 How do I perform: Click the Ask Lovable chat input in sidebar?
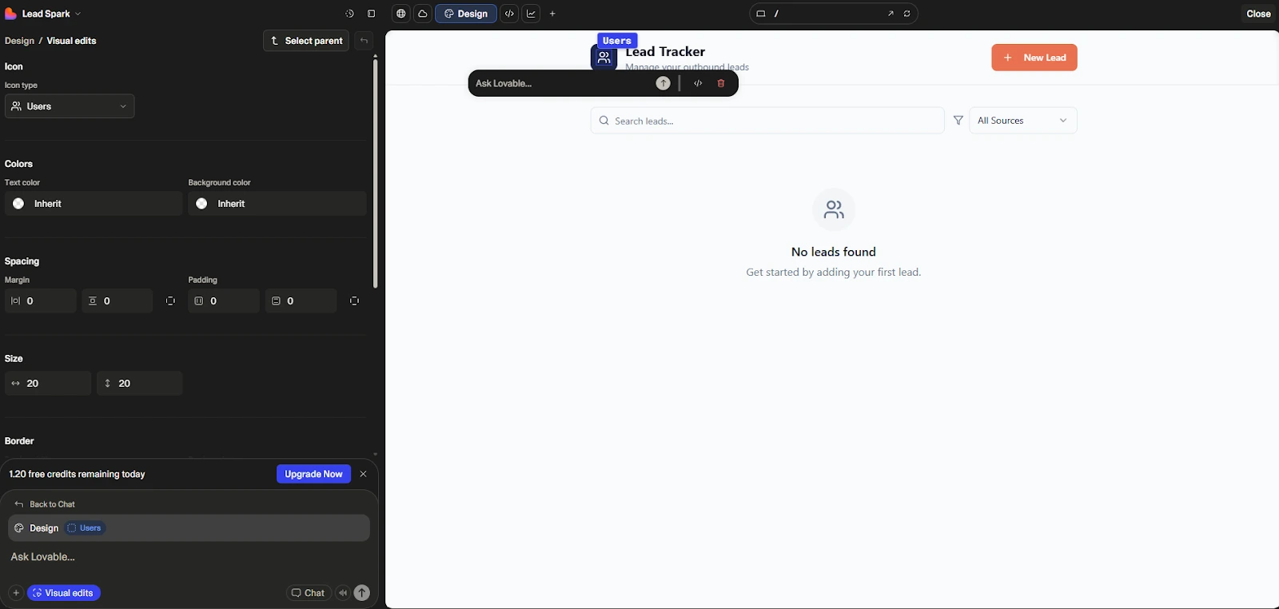[x=189, y=557]
